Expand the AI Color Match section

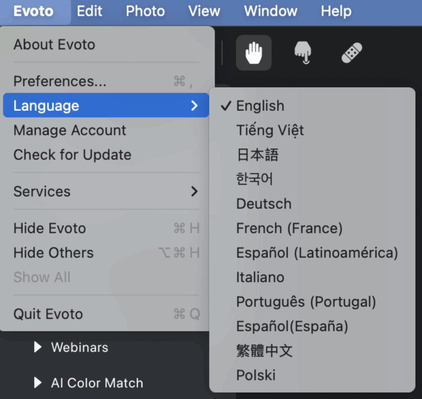coord(96,383)
